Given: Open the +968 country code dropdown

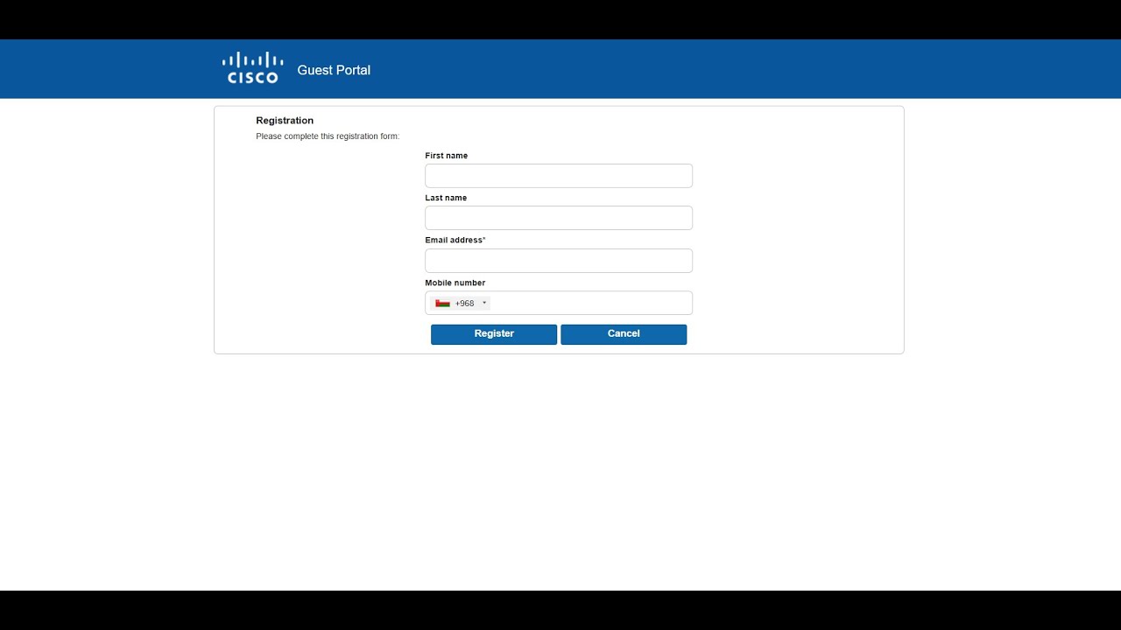Looking at the screenshot, I should (462, 304).
